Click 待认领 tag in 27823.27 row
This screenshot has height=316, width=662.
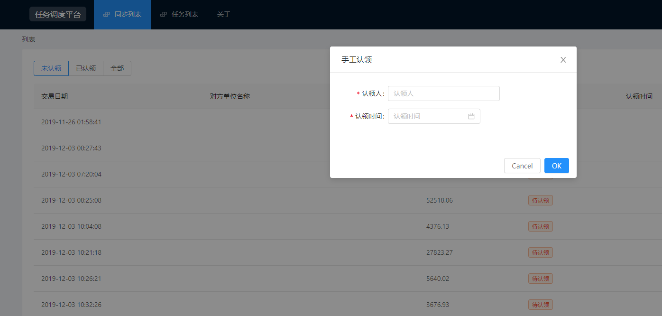[541, 252]
